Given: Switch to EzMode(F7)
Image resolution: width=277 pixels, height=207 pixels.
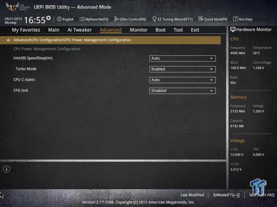Looking at the screenshot, I should pyautogui.click(x=226, y=195).
